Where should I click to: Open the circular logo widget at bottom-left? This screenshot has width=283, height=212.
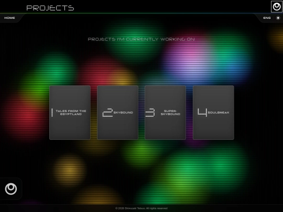tap(11, 189)
